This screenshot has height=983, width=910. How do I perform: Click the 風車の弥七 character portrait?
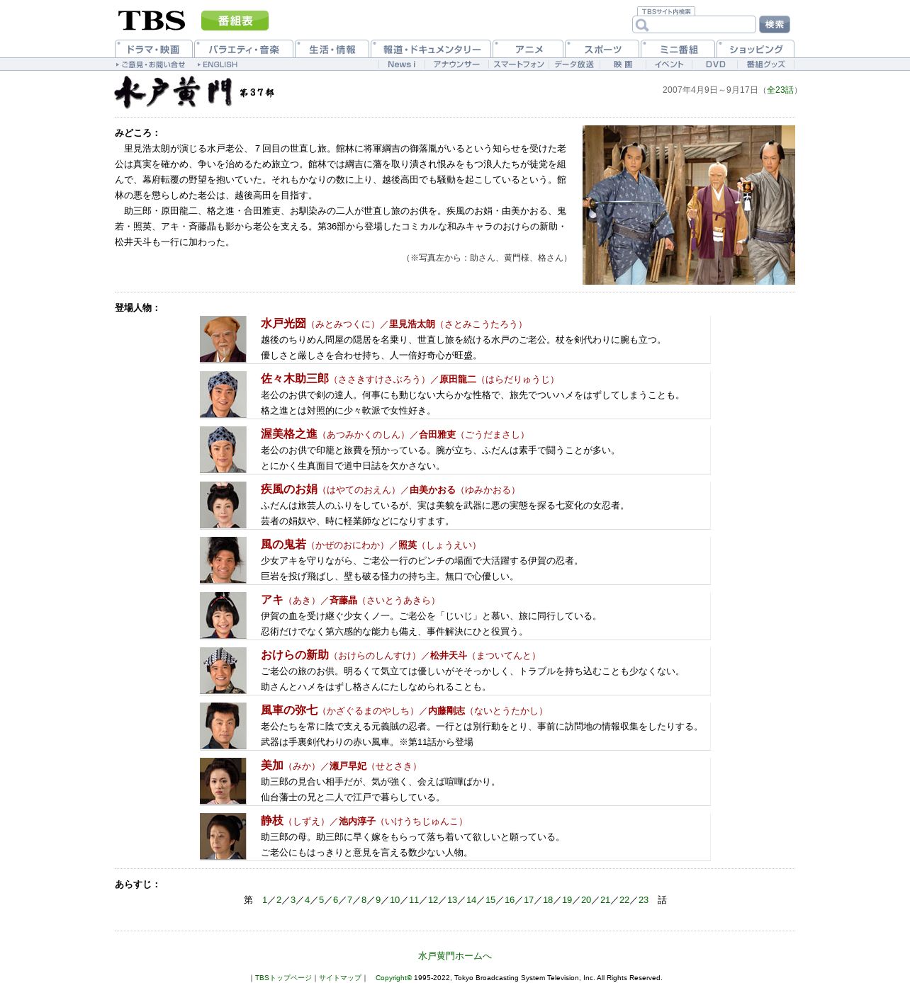pyautogui.click(x=223, y=726)
